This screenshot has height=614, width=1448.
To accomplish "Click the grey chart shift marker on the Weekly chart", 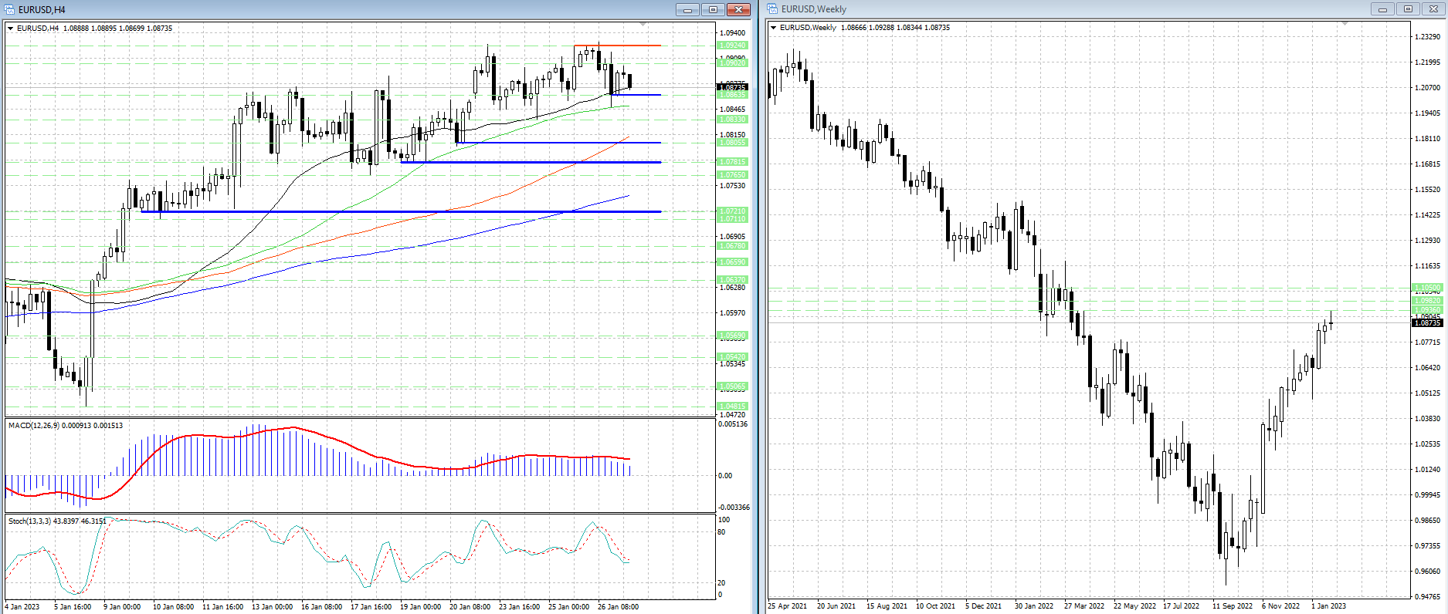I will pyautogui.click(x=1345, y=24).
